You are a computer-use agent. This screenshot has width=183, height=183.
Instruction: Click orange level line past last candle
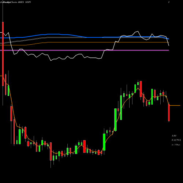175,105
